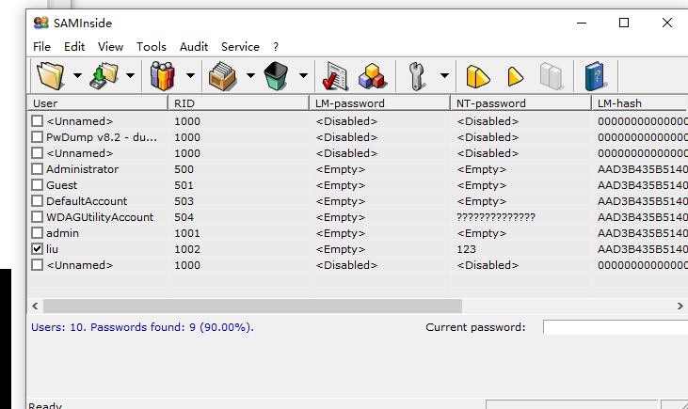The image size is (688, 409).
Task: Click RID value 1001
Action: pyautogui.click(x=187, y=233)
